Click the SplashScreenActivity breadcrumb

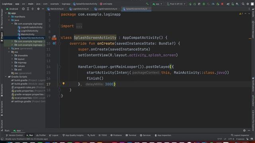point(85,4)
